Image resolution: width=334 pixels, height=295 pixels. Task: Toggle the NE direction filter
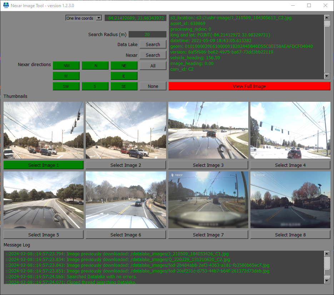(124, 66)
